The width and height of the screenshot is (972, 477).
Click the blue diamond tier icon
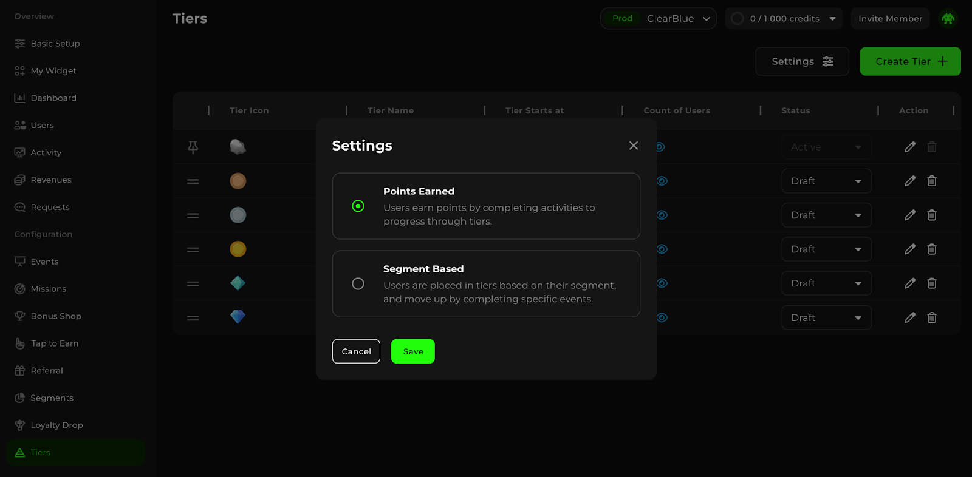tap(238, 317)
